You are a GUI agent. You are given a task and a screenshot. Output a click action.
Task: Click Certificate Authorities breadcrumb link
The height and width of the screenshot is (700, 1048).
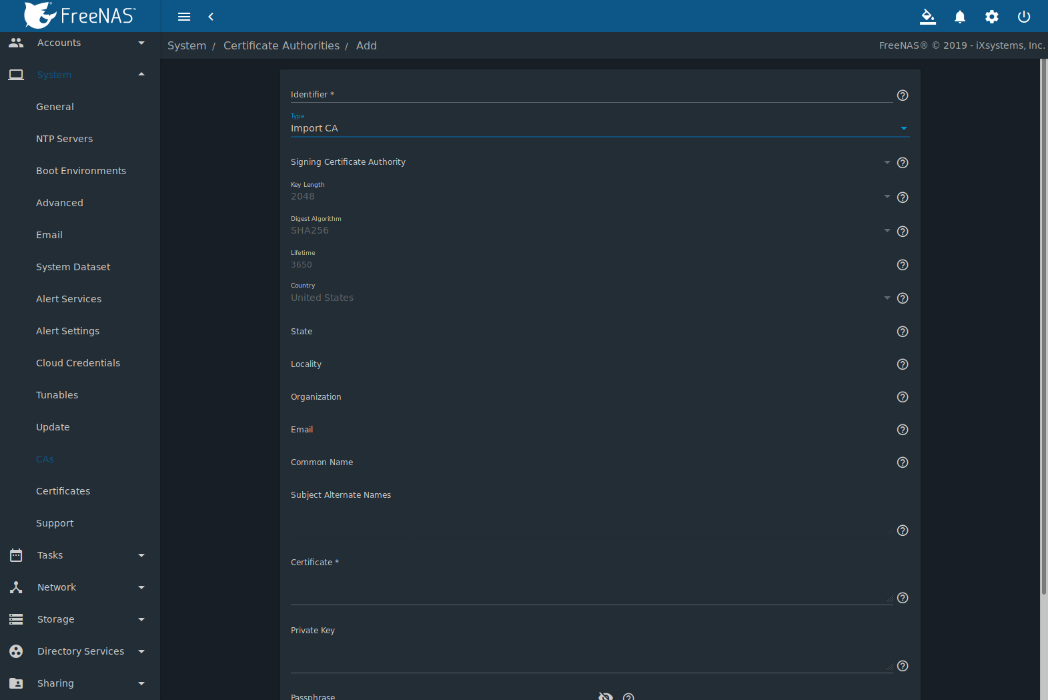[282, 45]
